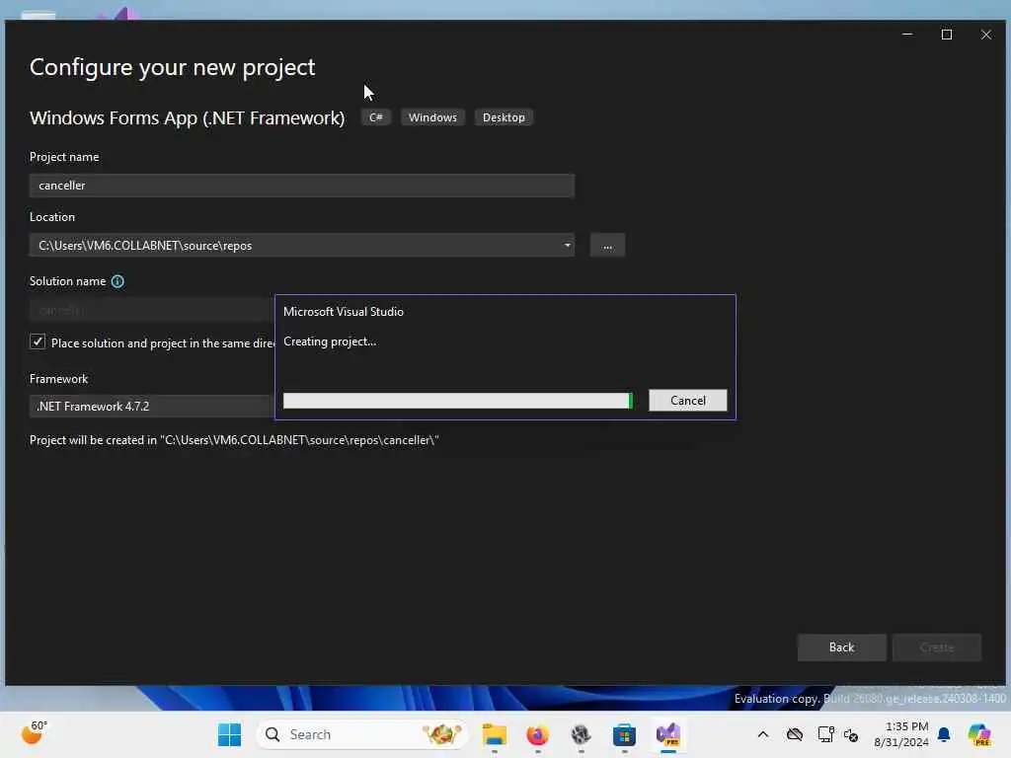Click the network display tray icon
Viewport: 1011px width, 758px height.
825,734
